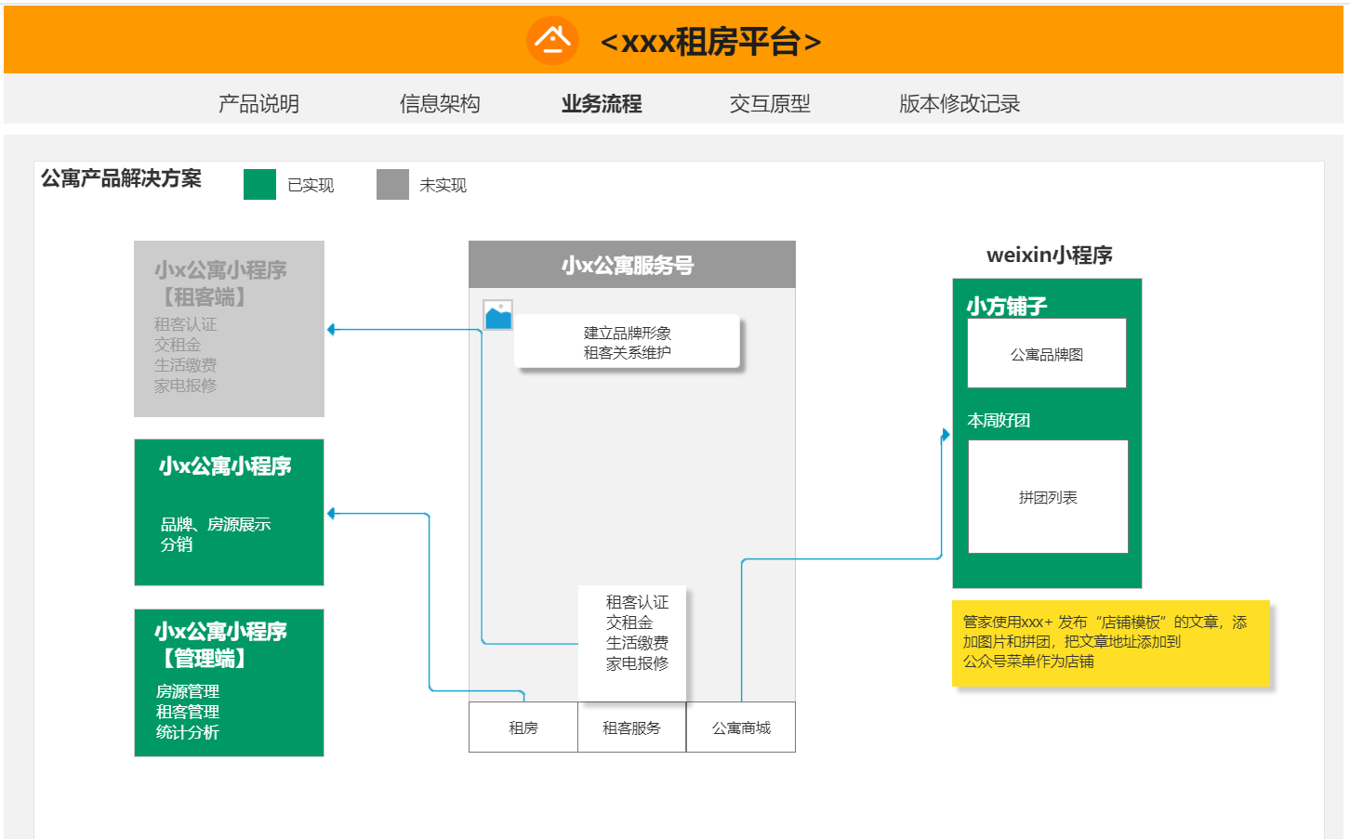Click the orange house logo icon
Viewport: 1350px width, 839px height.
[552, 40]
